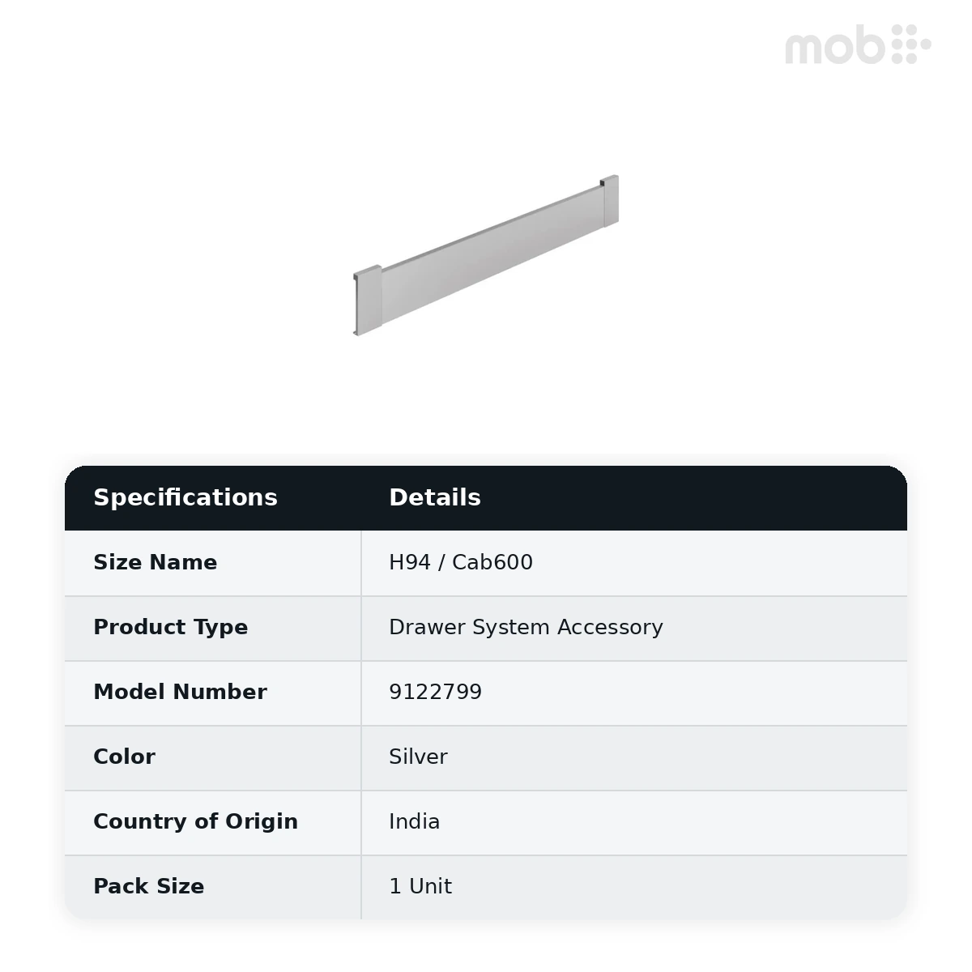Click the left bracket of drawer panel

coord(367,301)
